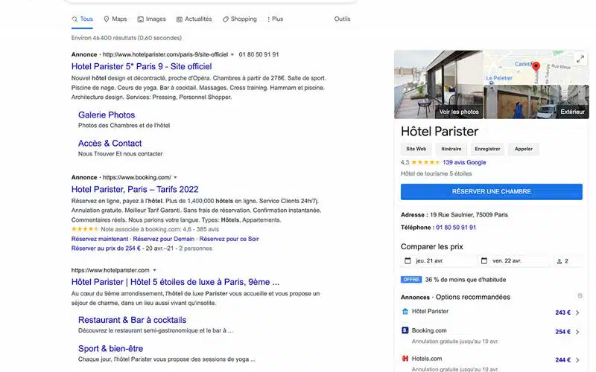Open the dropdown arrow beside booking.com ad URL
The height and width of the screenshot is (372, 596).
175,178
